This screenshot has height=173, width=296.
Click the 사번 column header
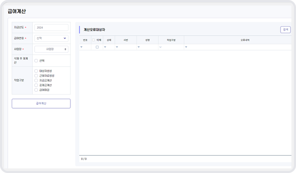(x=126, y=40)
